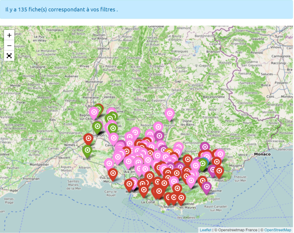Toggle fullscreen map view
Image resolution: width=294 pixels, height=233 pixels.
coord(9,56)
